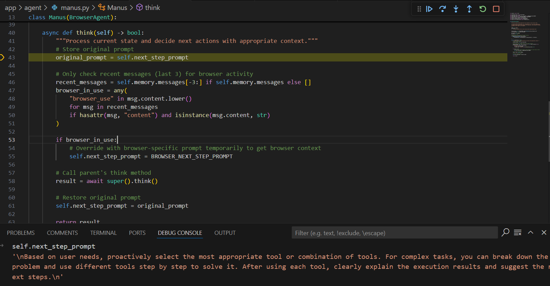The width and height of the screenshot is (550, 286).
Task: Continue debugging with the Continue button
Action: (429, 9)
